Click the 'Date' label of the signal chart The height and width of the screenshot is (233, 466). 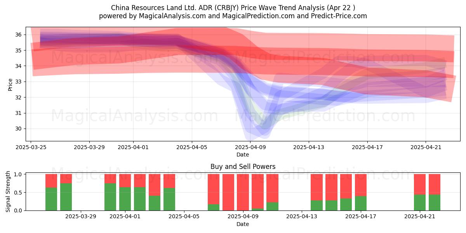[x=243, y=224]
